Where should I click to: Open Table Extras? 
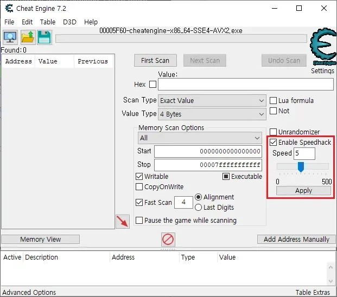313,292
